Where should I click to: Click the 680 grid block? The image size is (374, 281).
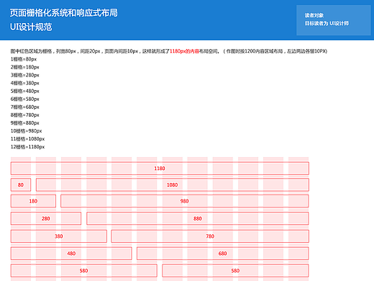pyautogui.click(x=223, y=254)
